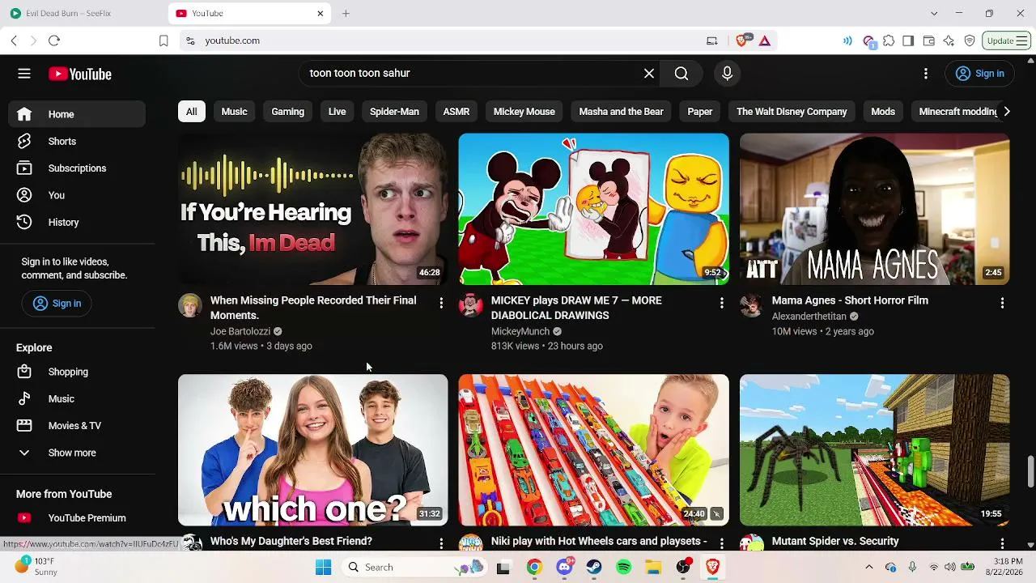Click the page vertical scrollbar thumb
Viewport: 1036px width, 583px height.
coord(1030,472)
